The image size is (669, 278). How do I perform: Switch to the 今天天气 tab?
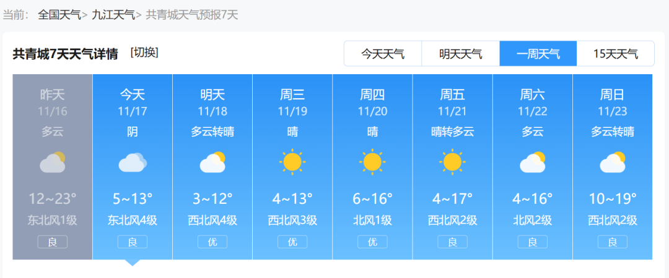(x=383, y=54)
